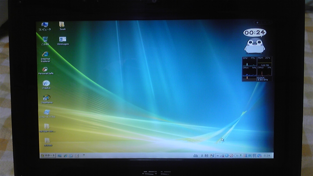Open the コントロールパネル desktop shortcut
This screenshot has width=313, height=176.
click(x=47, y=114)
